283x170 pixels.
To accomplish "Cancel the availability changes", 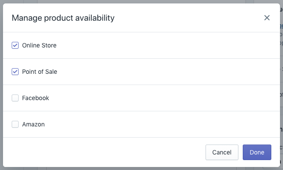I will point(222,152).
